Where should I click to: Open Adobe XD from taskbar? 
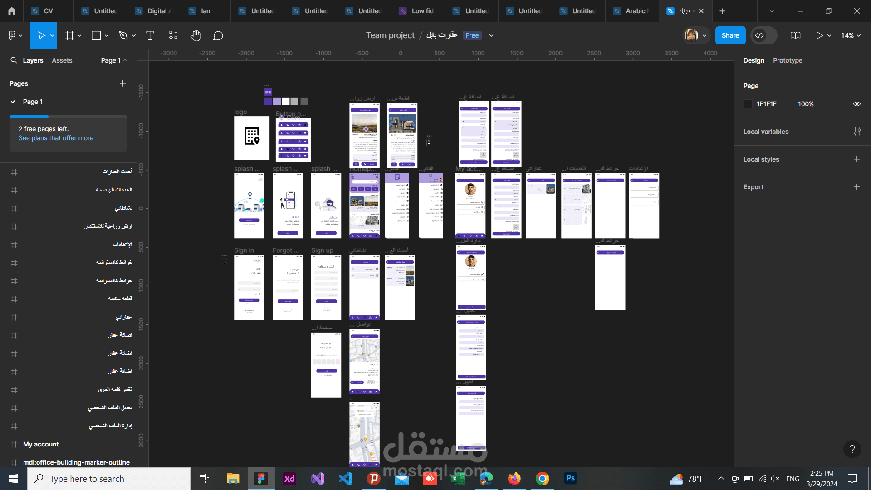(289, 479)
